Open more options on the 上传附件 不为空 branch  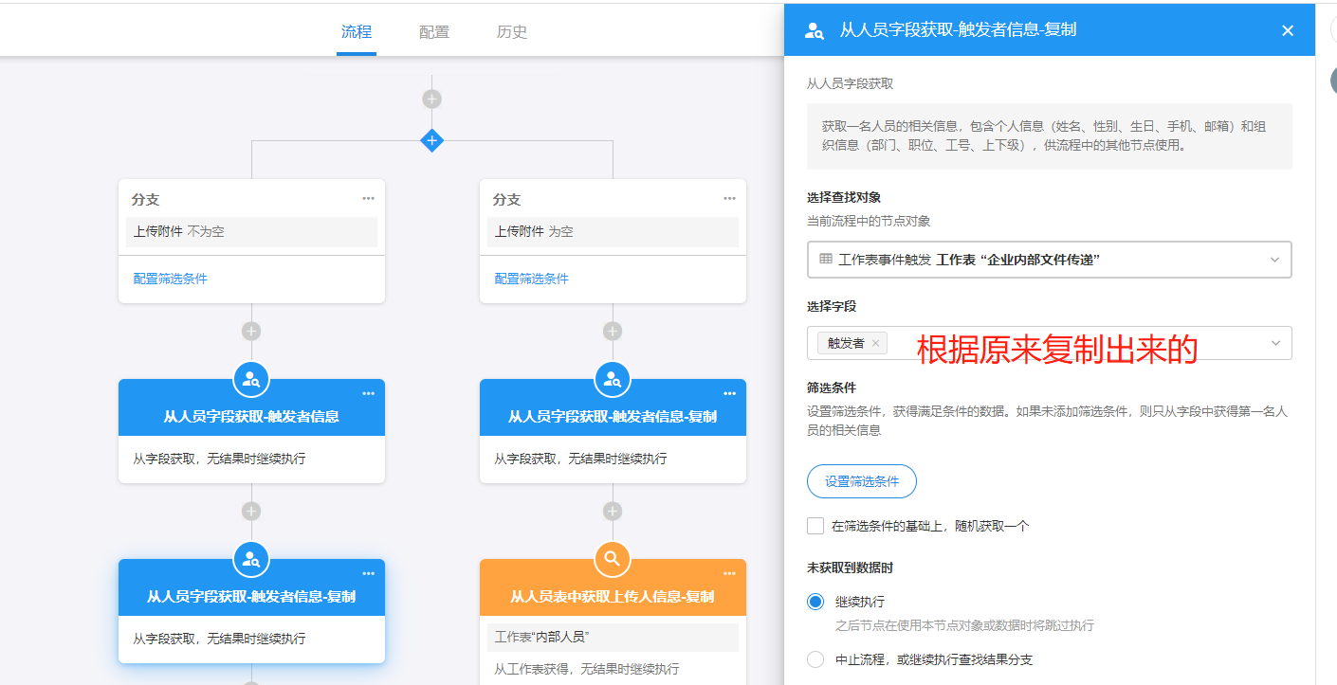coord(368,199)
